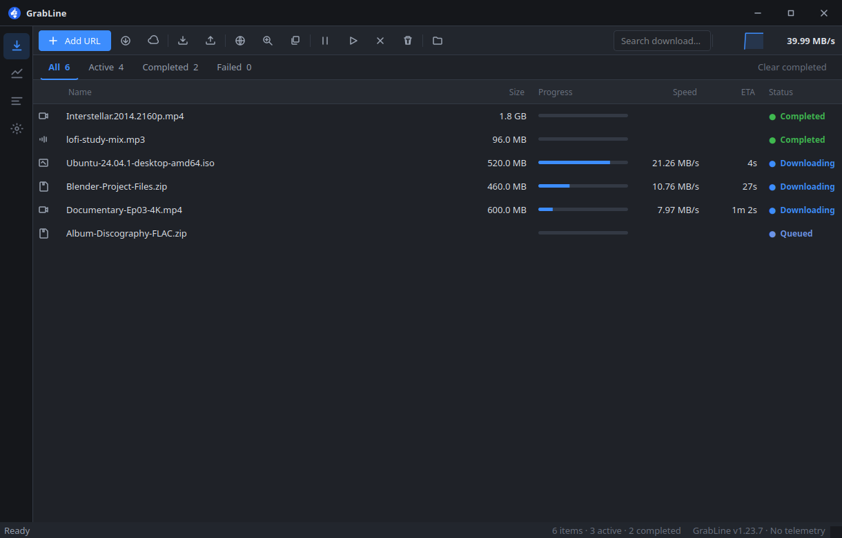This screenshot has width=842, height=538.
Task: Sort by the Status column header
Action: (781, 92)
